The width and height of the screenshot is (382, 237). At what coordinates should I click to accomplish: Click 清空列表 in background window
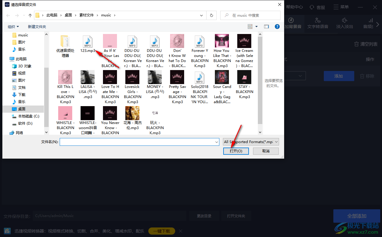pyautogui.click(x=366, y=44)
